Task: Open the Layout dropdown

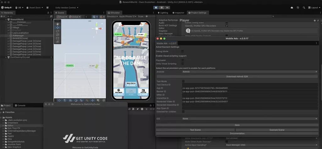Action: pos(314,8)
